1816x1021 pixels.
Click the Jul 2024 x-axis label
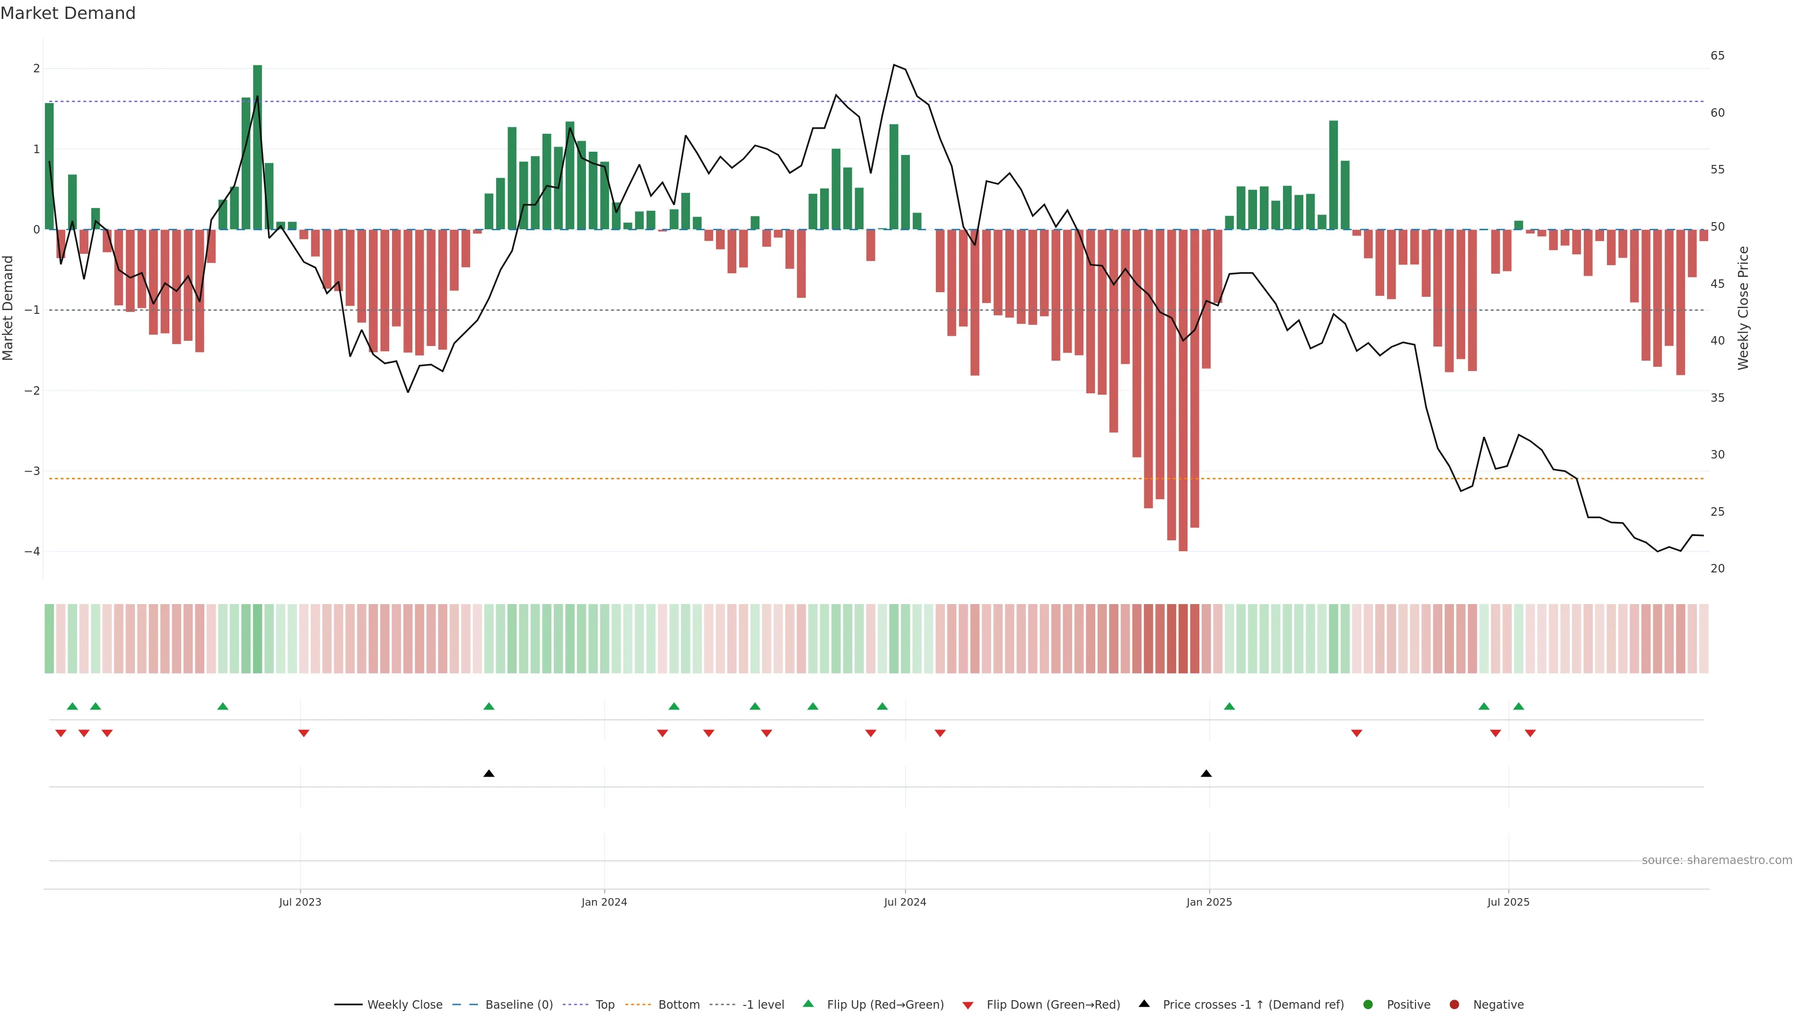coord(905,902)
